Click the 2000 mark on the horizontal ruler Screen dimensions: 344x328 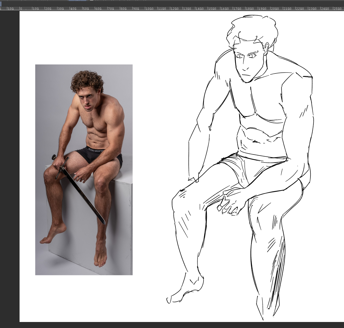[276, 9]
